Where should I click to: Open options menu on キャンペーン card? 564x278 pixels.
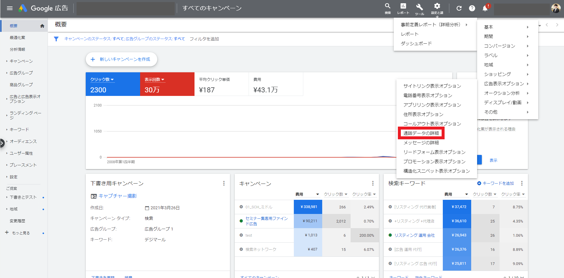pos(373,183)
